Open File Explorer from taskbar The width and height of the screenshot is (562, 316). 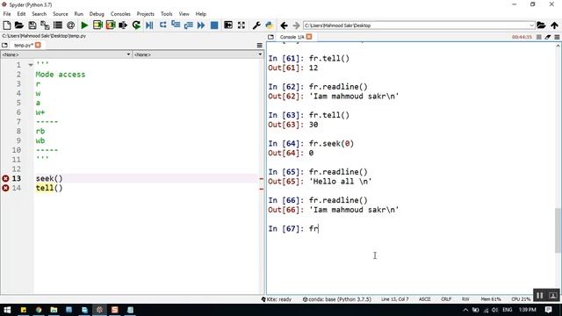[x=54, y=310]
